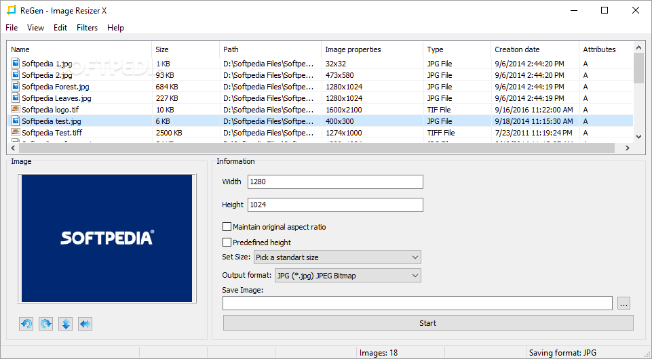The height and width of the screenshot is (359, 652).
Task: Click file icon of Softpedia 2.jpg
Action: [x=16, y=75]
